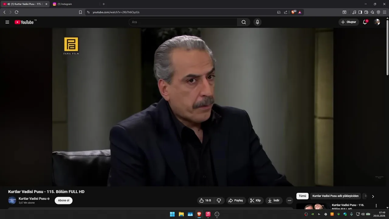This screenshot has width=389, height=219.
Task: Close the Kurtlar Vadisi YouTube tab
Action: [46, 4]
